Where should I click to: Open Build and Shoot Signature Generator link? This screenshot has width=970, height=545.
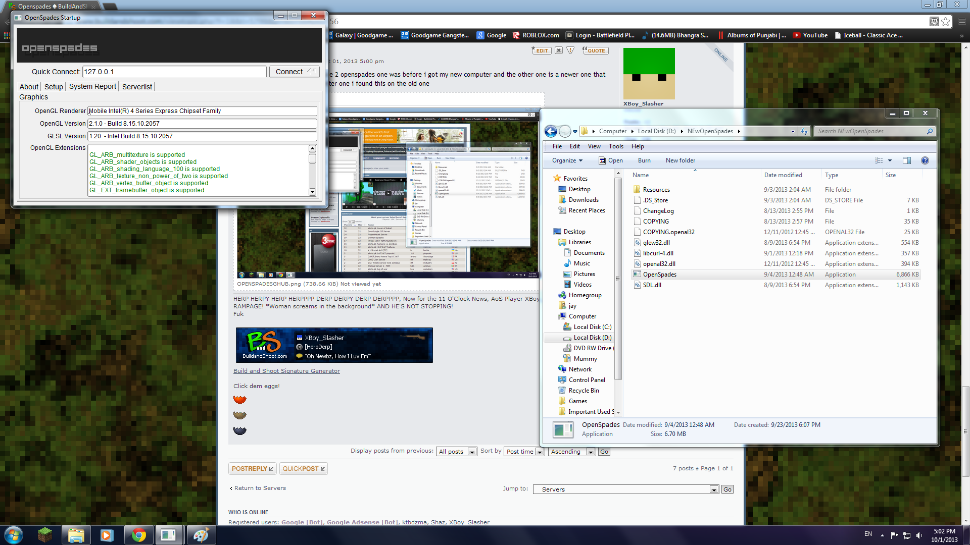click(286, 371)
